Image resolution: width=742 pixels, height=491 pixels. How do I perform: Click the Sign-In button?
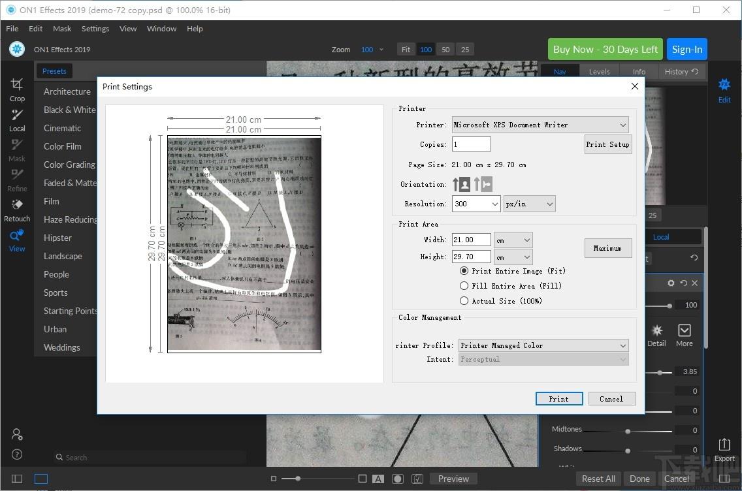[686, 49]
